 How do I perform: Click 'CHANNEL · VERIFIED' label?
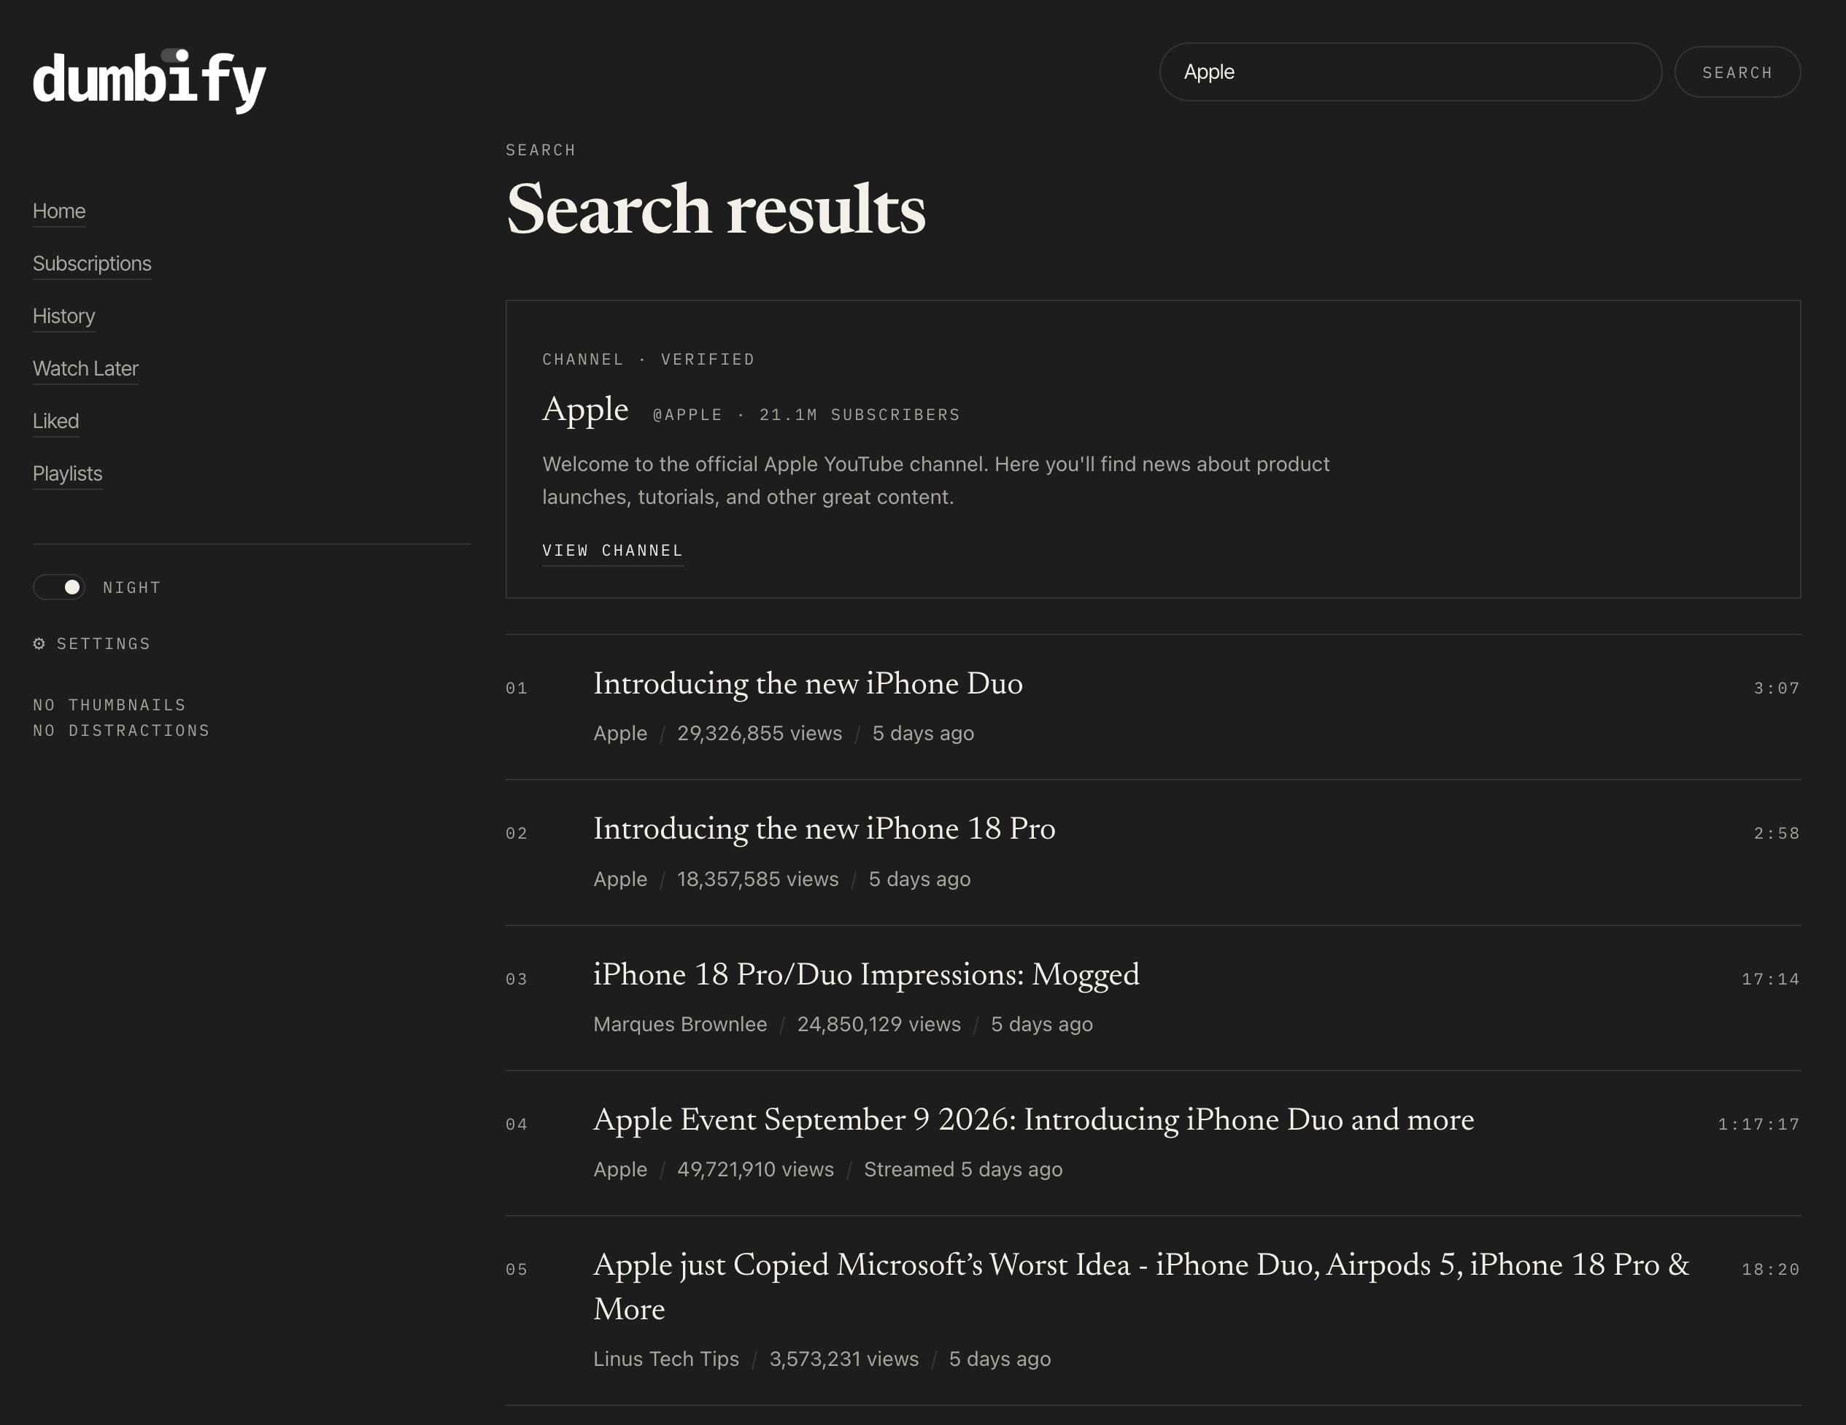tap(649, 360)
